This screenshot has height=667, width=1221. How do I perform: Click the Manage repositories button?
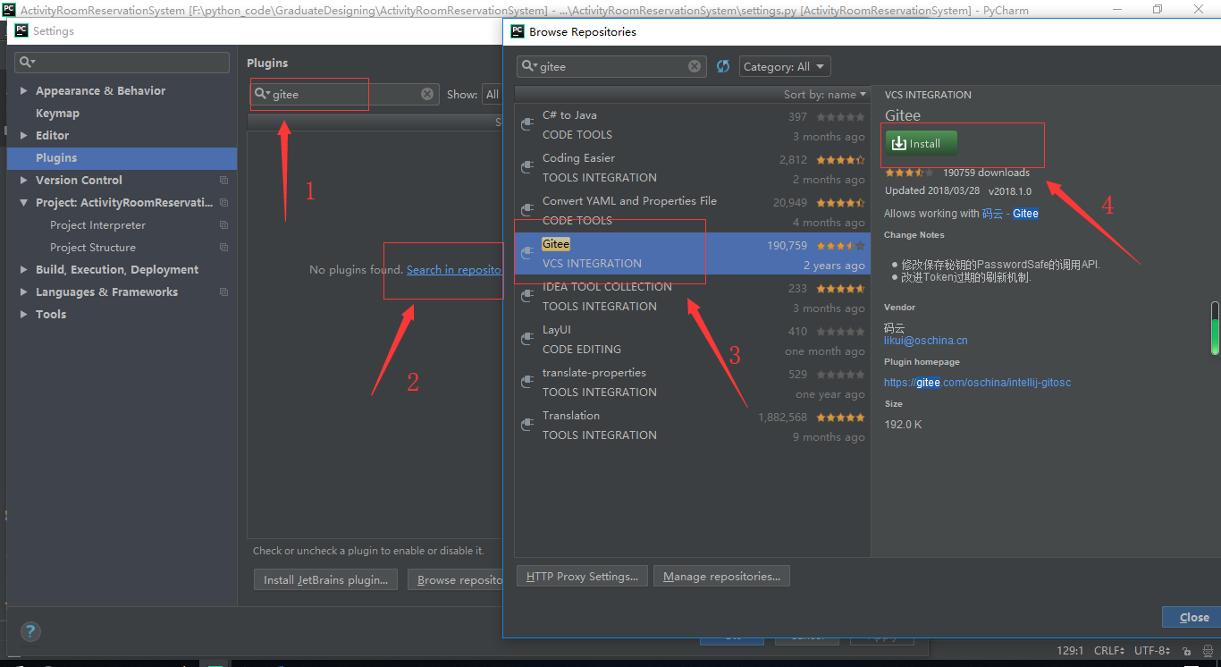[x=721, y=577]
